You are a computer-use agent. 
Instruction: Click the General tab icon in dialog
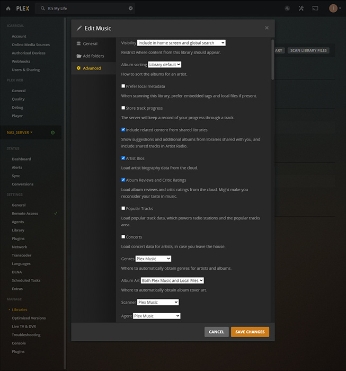click(x=78, y=43)
